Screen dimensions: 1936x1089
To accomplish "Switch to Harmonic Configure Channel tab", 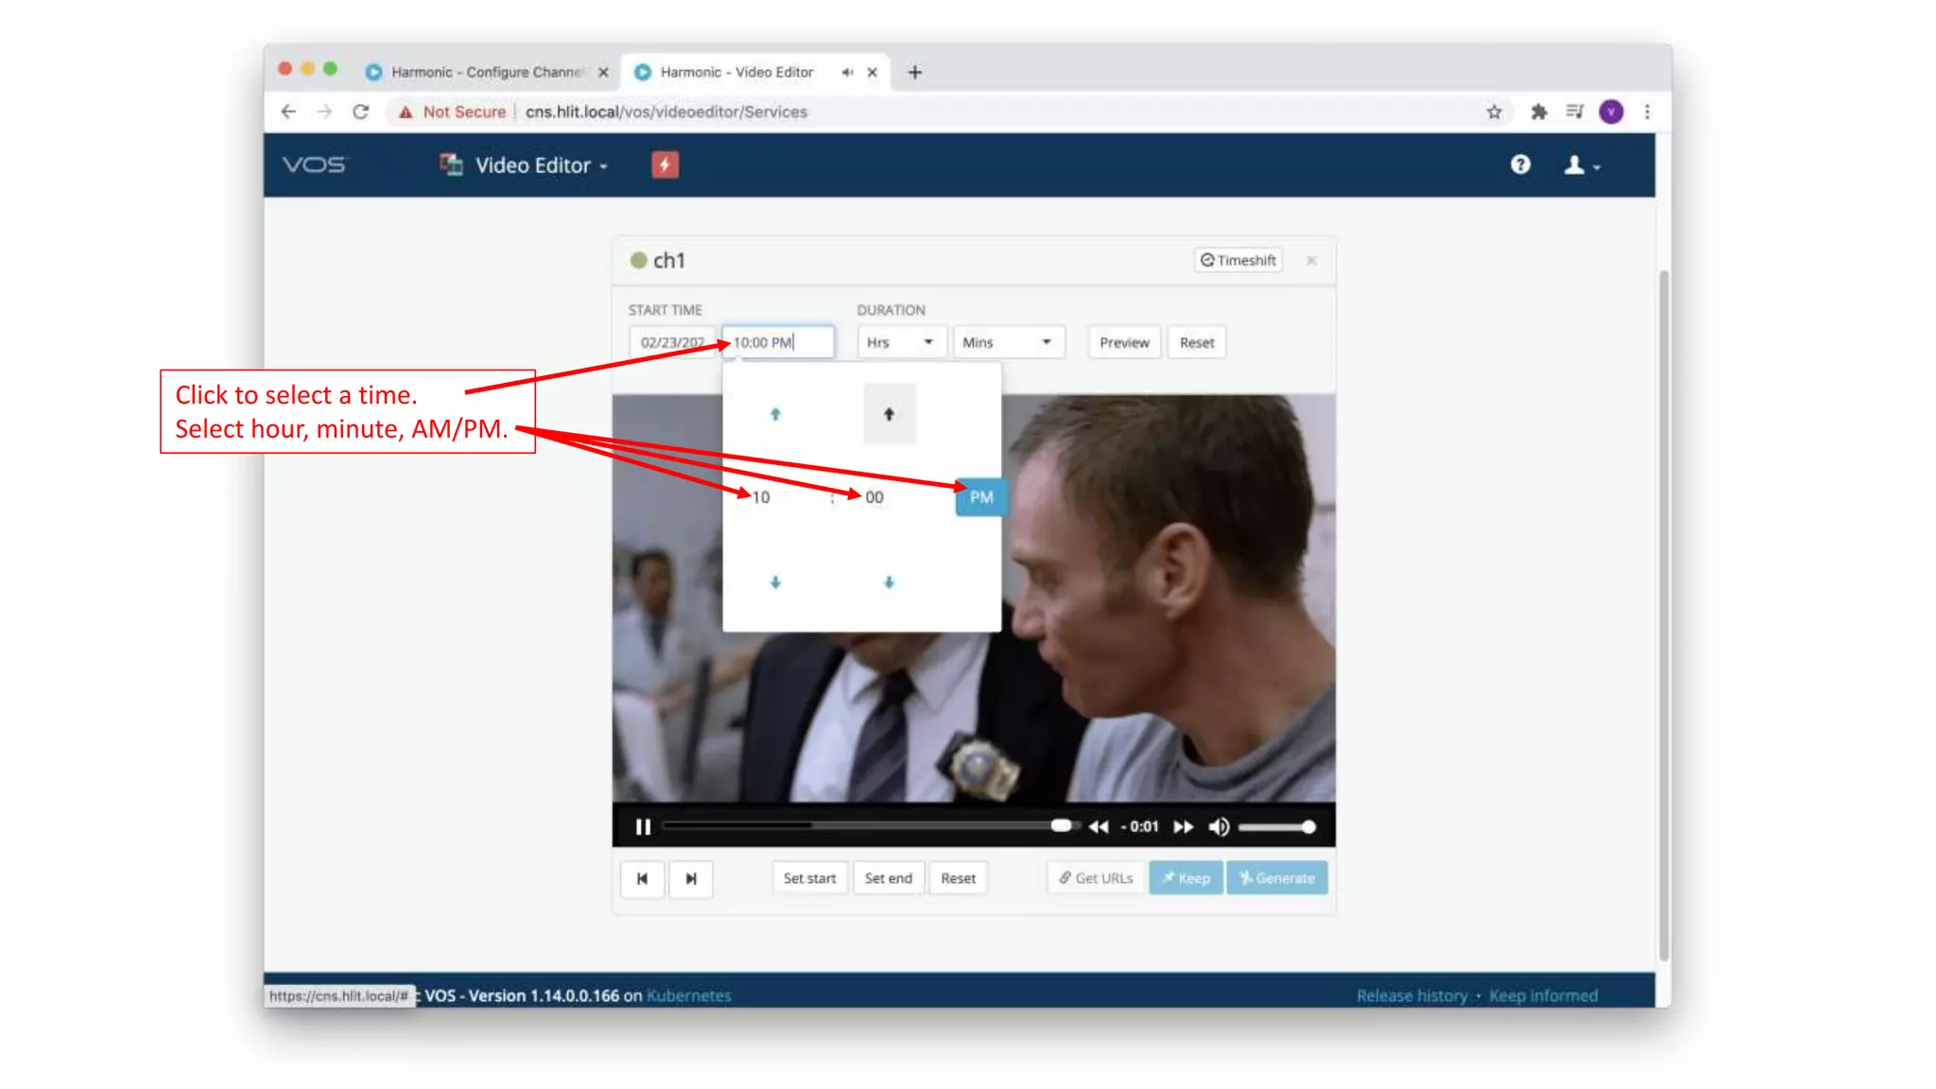I will click(486, 72).
